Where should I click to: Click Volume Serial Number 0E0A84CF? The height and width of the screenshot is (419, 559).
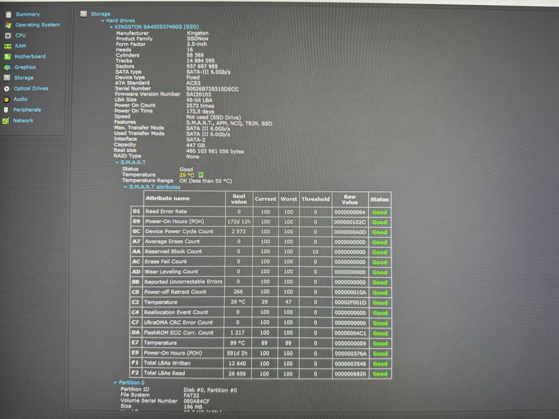click(x=197, y=401)
